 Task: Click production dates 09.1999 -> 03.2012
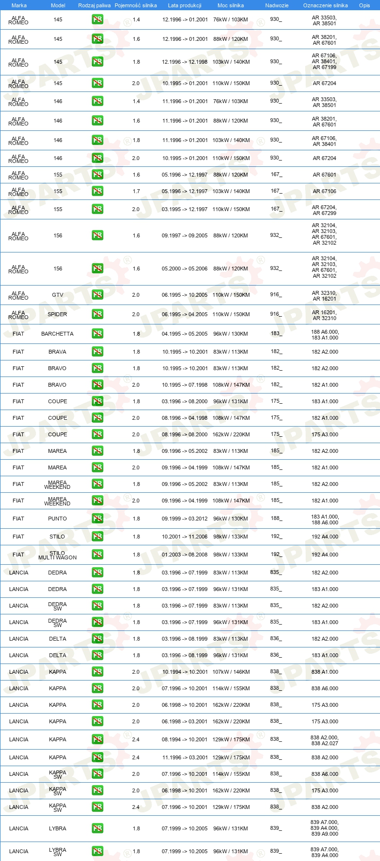click(x=185, y=519)
